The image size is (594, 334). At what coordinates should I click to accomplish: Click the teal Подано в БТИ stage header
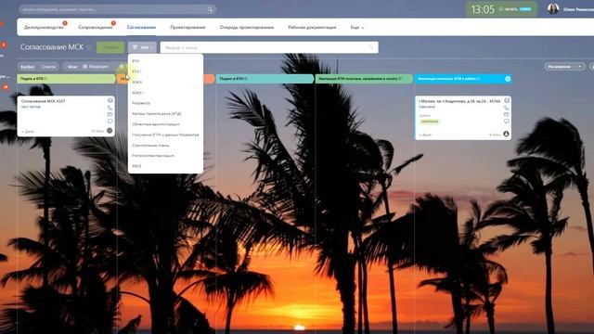(265, 79)
